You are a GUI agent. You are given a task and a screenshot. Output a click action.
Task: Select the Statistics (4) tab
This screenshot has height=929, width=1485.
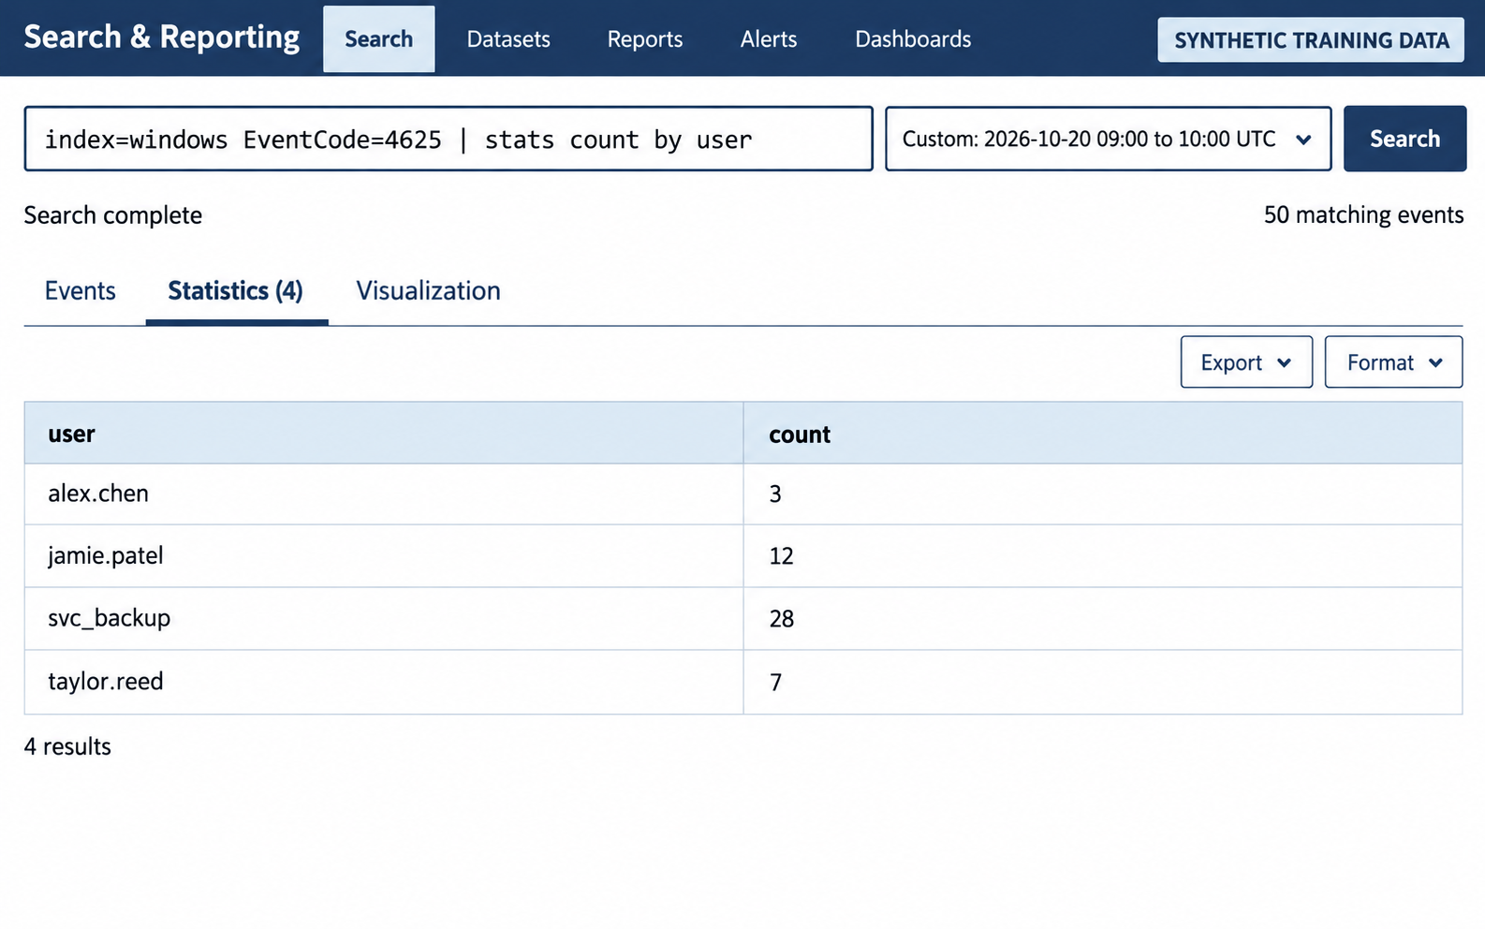236,290
